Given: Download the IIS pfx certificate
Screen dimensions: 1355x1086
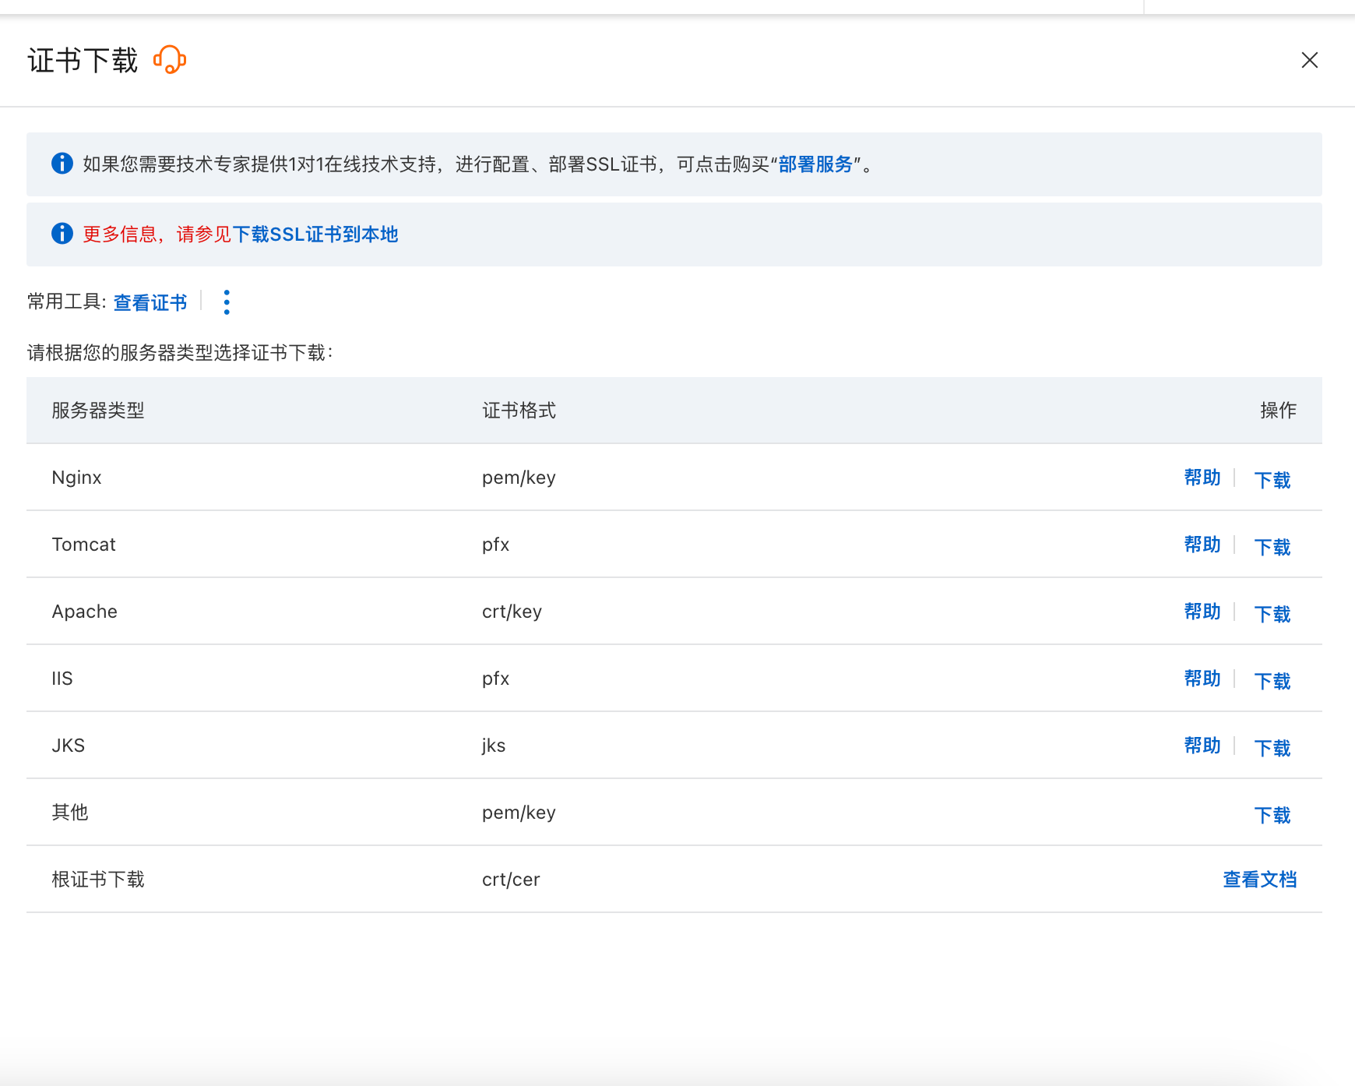Looking at the screenshot, I should coord(1272,681).
